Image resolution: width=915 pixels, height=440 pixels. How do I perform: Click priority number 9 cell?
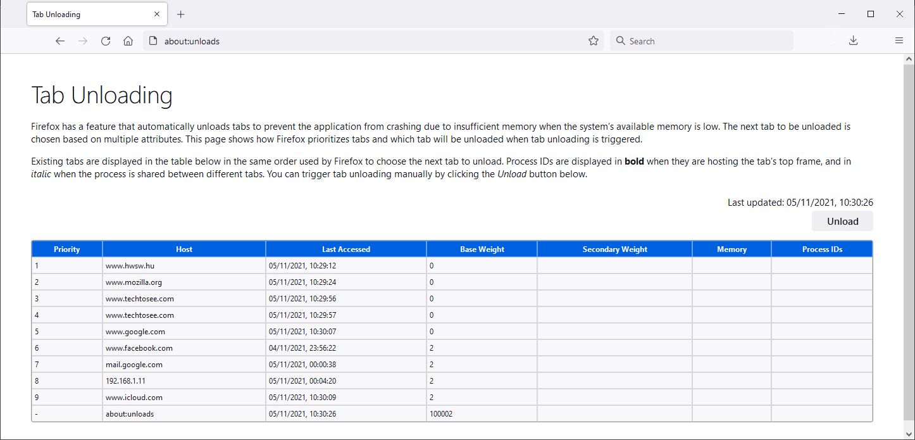67,398
